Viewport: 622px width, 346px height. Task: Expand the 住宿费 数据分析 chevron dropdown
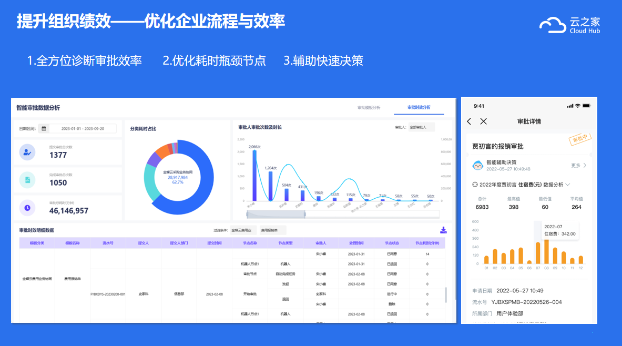pos(567,185)
